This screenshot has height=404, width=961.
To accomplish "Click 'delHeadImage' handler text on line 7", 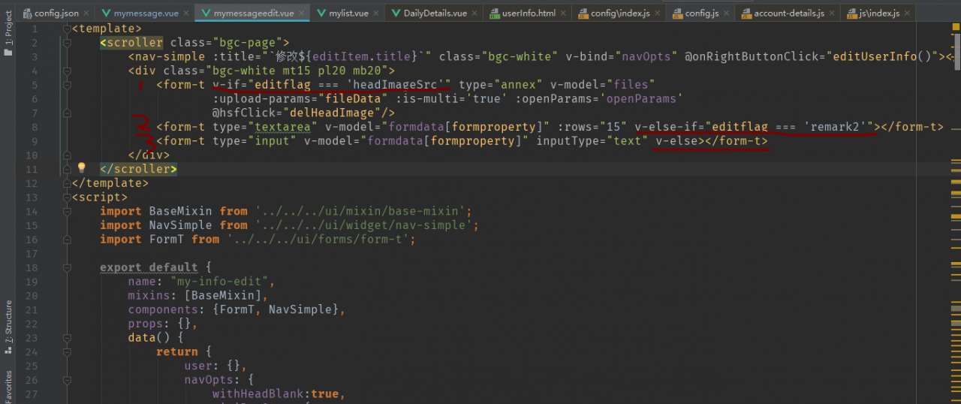I will (336, 113).
